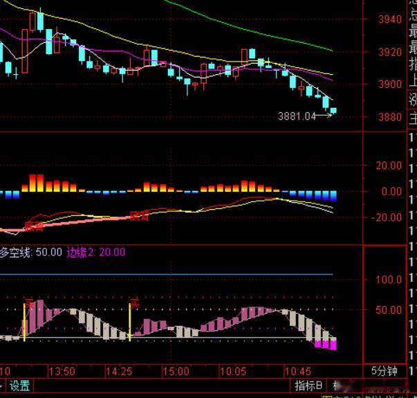Screen dimensions: 417x398
Task: Click the 3881.04 latest price label
Action: tap(297, 116)
